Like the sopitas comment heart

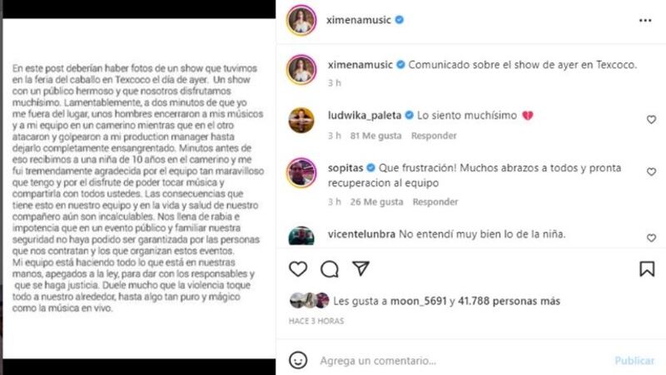tap(651, 172)
